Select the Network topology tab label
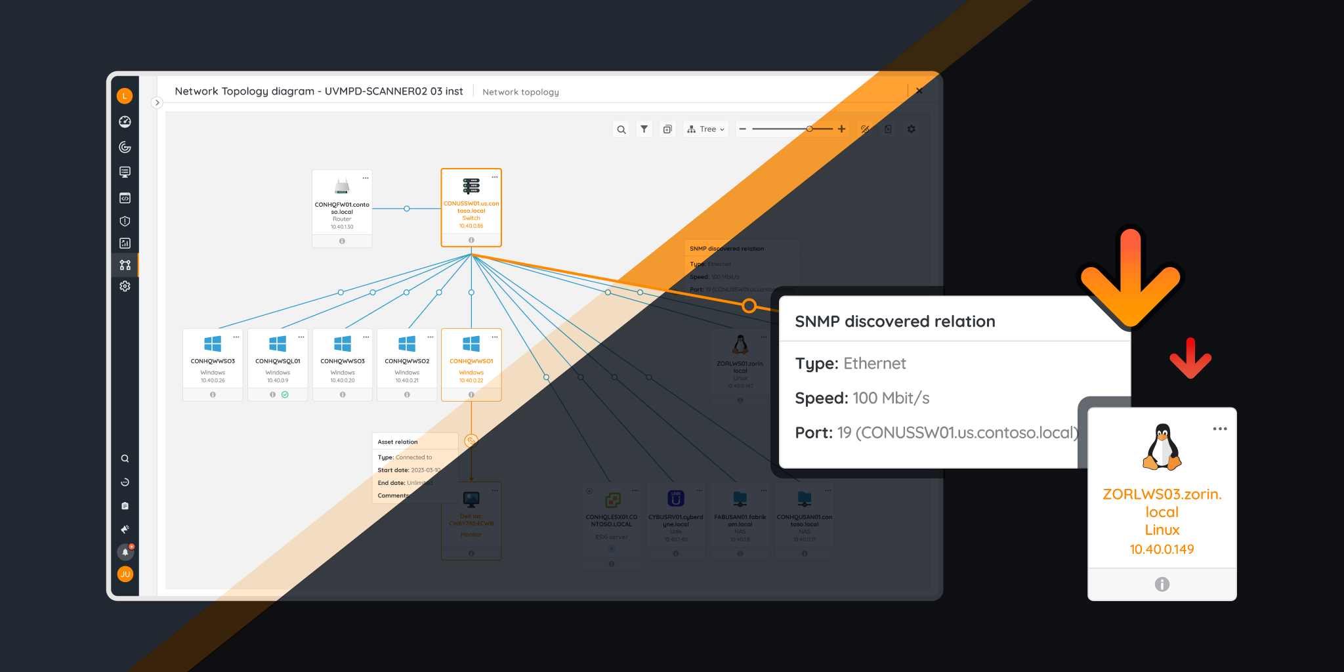Image resolution: width=1344 pixels, height=672 pixels. [520, 92]
